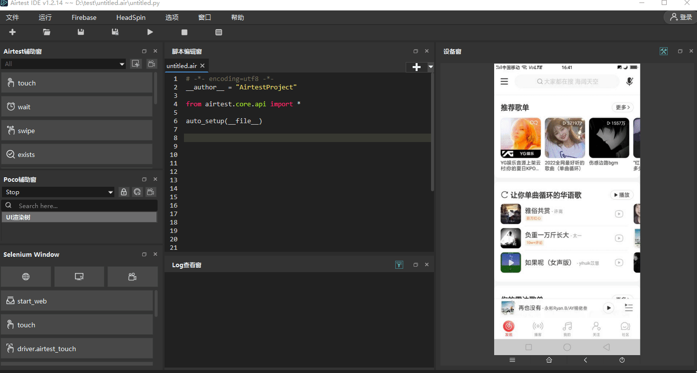This screenshot has width=697, height=373.
Task: Click the device power button below the phone screen
Action: [x=622, y=360]
